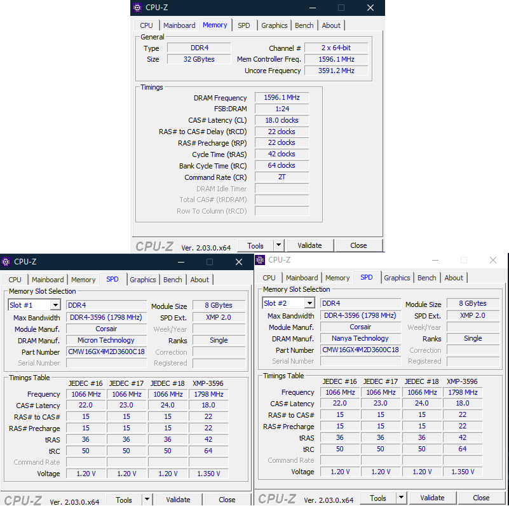Click Close in the Slot #1 window

click(227, 500)
